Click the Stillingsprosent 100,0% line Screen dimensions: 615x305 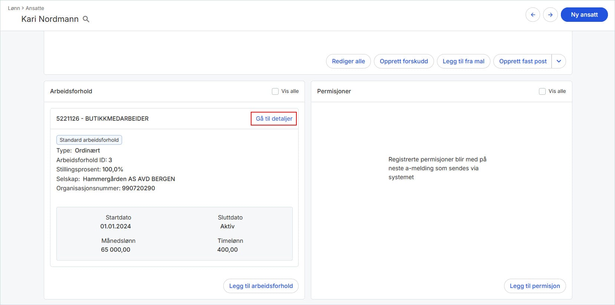(90, 170)
